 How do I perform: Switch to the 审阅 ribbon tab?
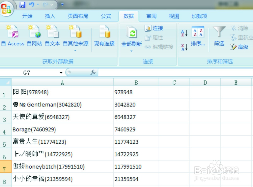pyautogui.click(x=151, y=16)
